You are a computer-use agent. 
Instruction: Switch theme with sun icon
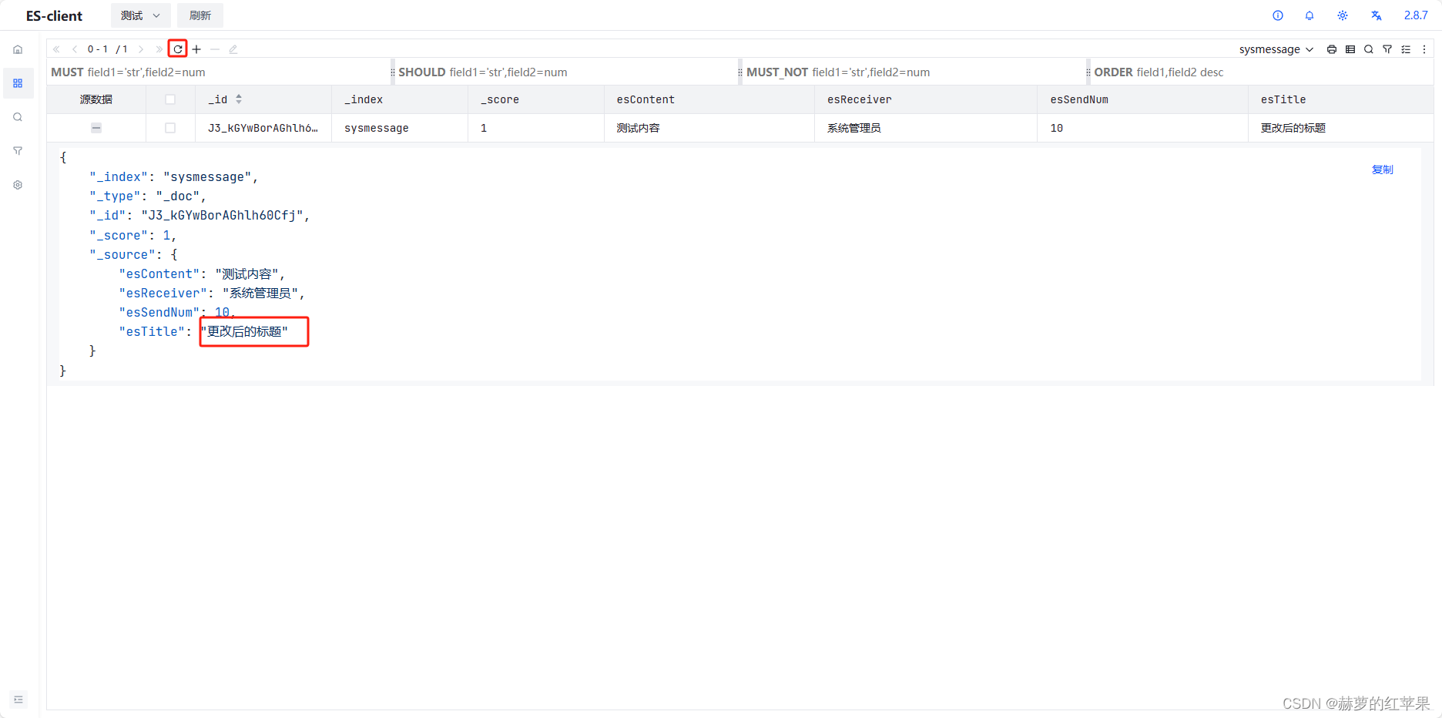click(1343, 15)
